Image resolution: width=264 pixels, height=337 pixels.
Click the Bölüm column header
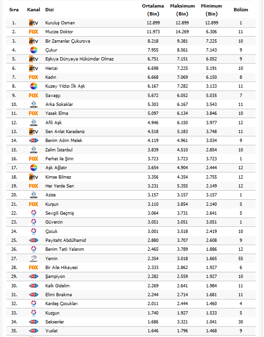[x=241, y=10]
